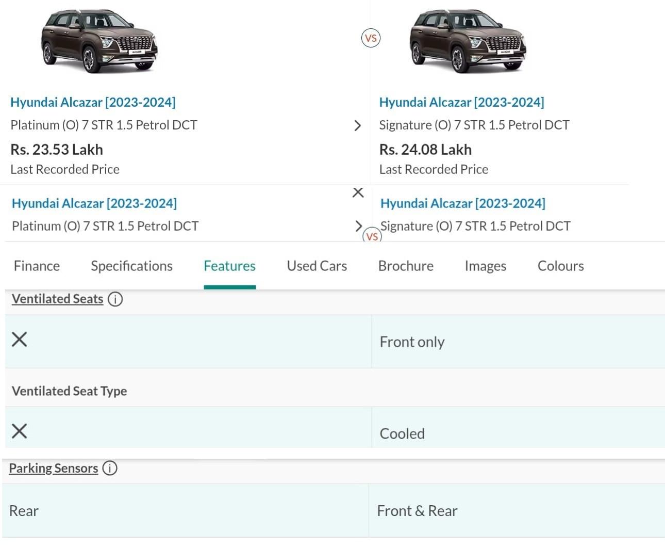Click the X close icon above sticky header
Image resolution: width=665 pixels, height=547 pixels.
pos(358,192)
